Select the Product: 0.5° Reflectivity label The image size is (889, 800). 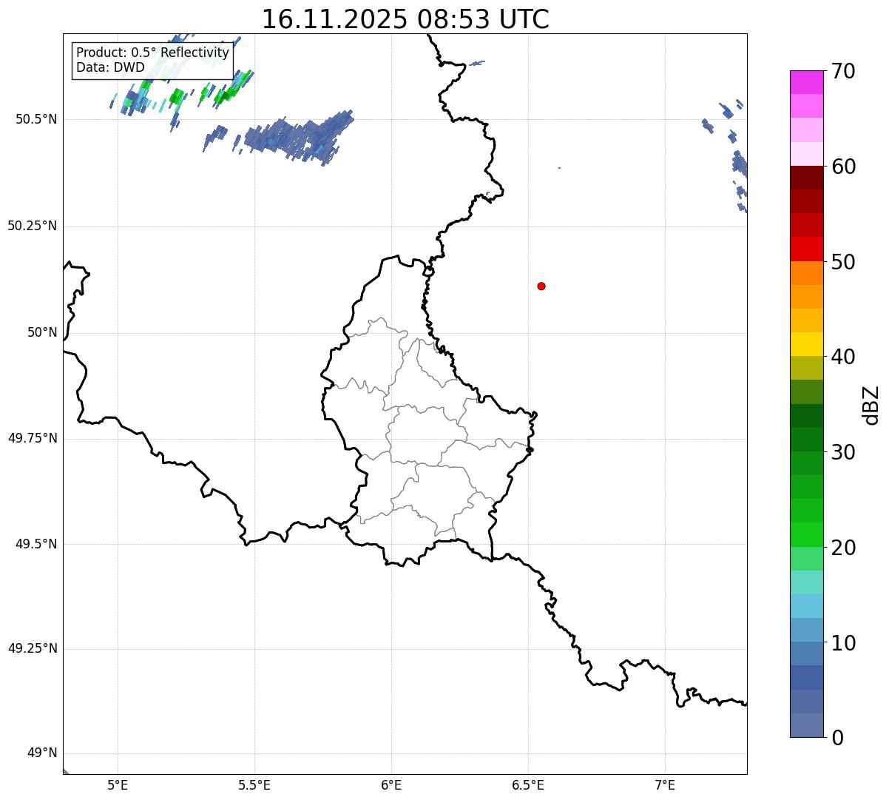coord(152,53)
